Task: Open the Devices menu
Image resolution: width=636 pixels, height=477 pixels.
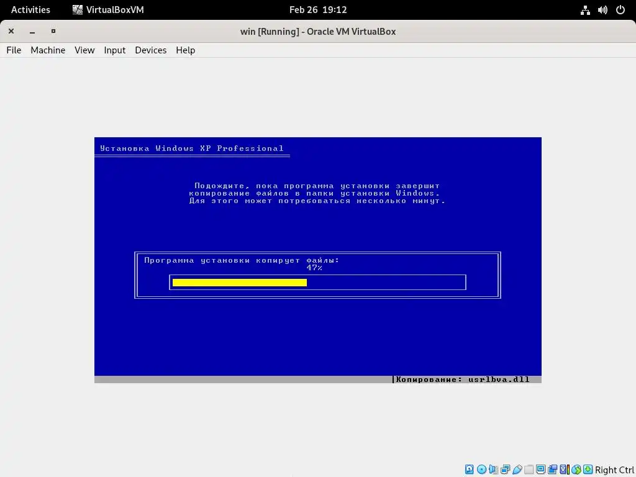Action: coord(150,50)
